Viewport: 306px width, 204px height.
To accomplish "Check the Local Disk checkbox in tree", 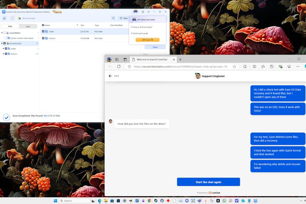I will click(5, 33).
